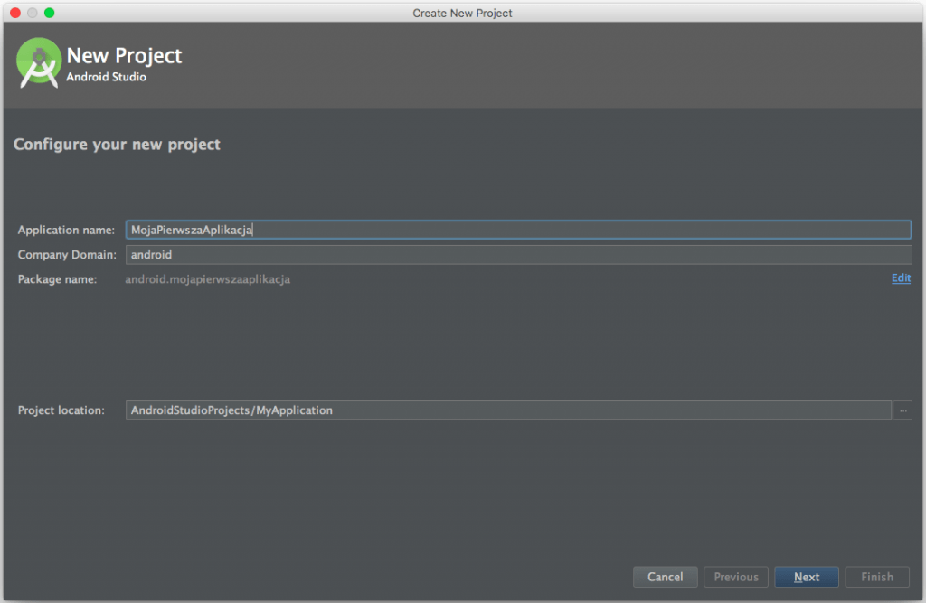Click the Create New Project title bar
The image size is (926, 603).
[462, 13]
